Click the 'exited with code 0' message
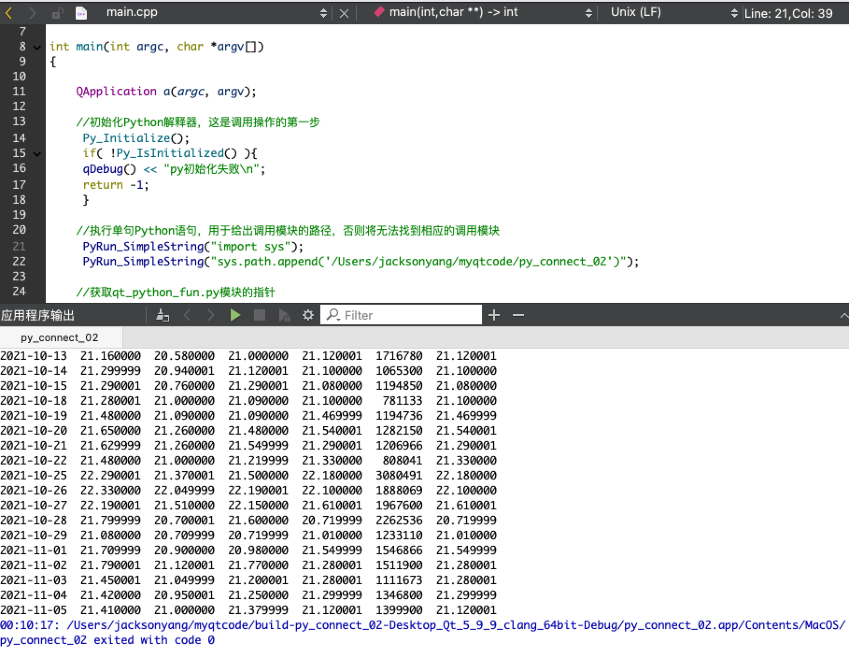This screenshot has width=849, height=658. point(154,640)
